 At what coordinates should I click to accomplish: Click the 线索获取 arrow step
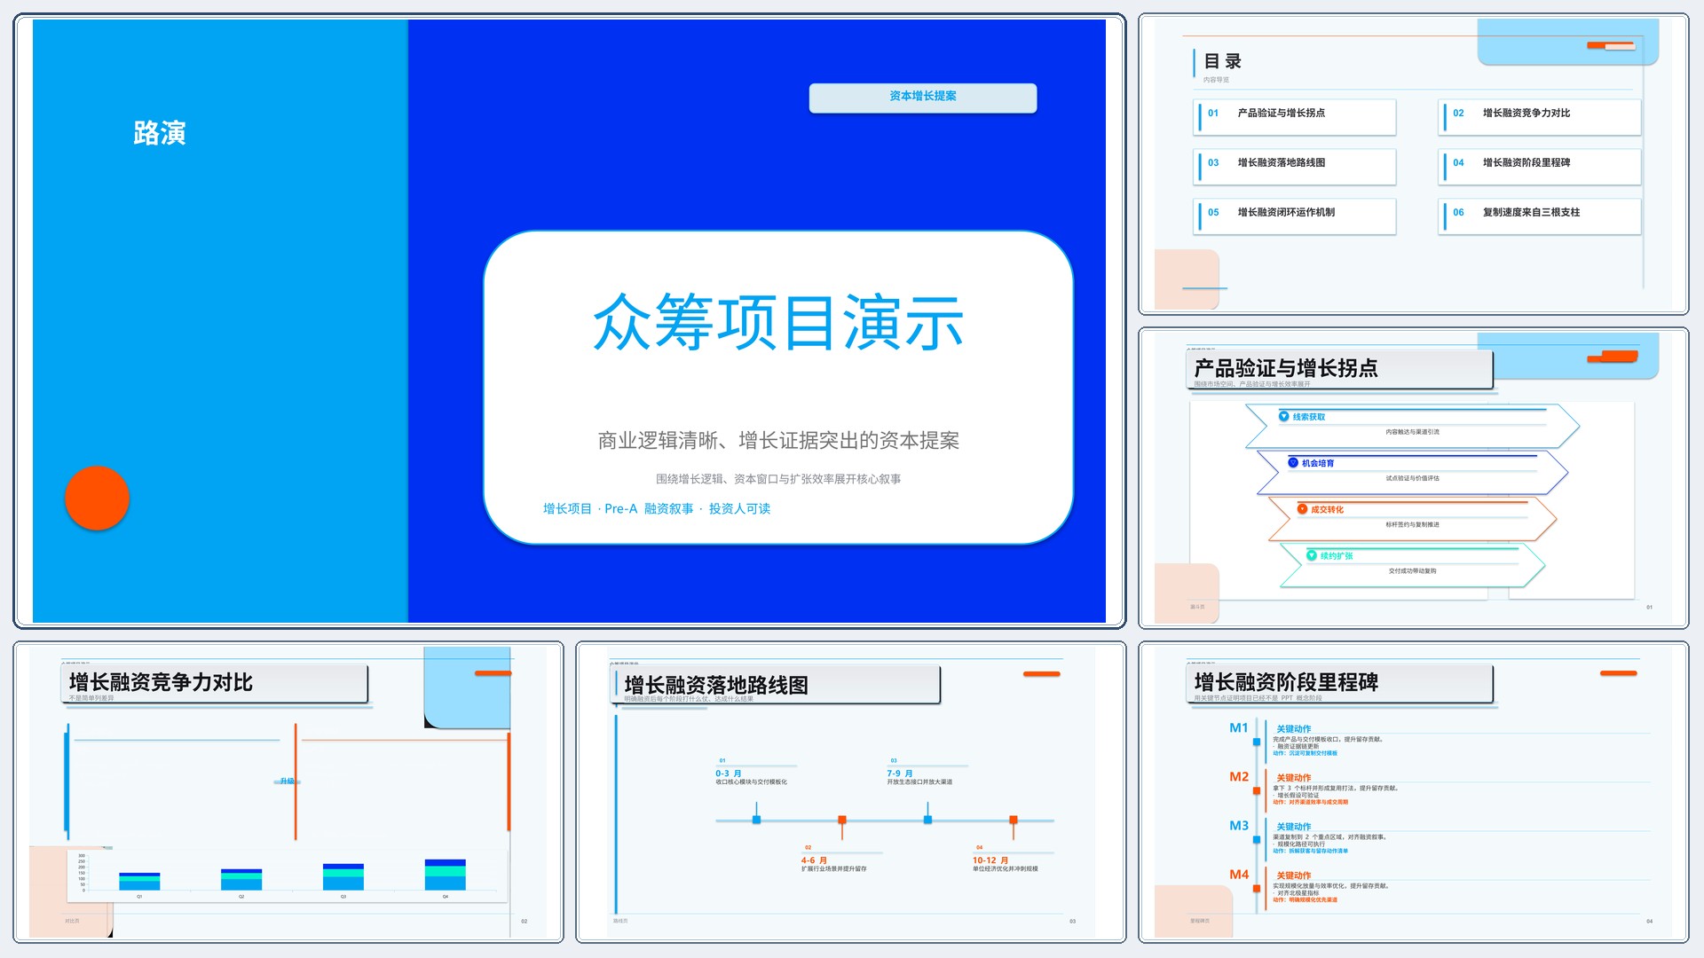[x=1412, y=426]
